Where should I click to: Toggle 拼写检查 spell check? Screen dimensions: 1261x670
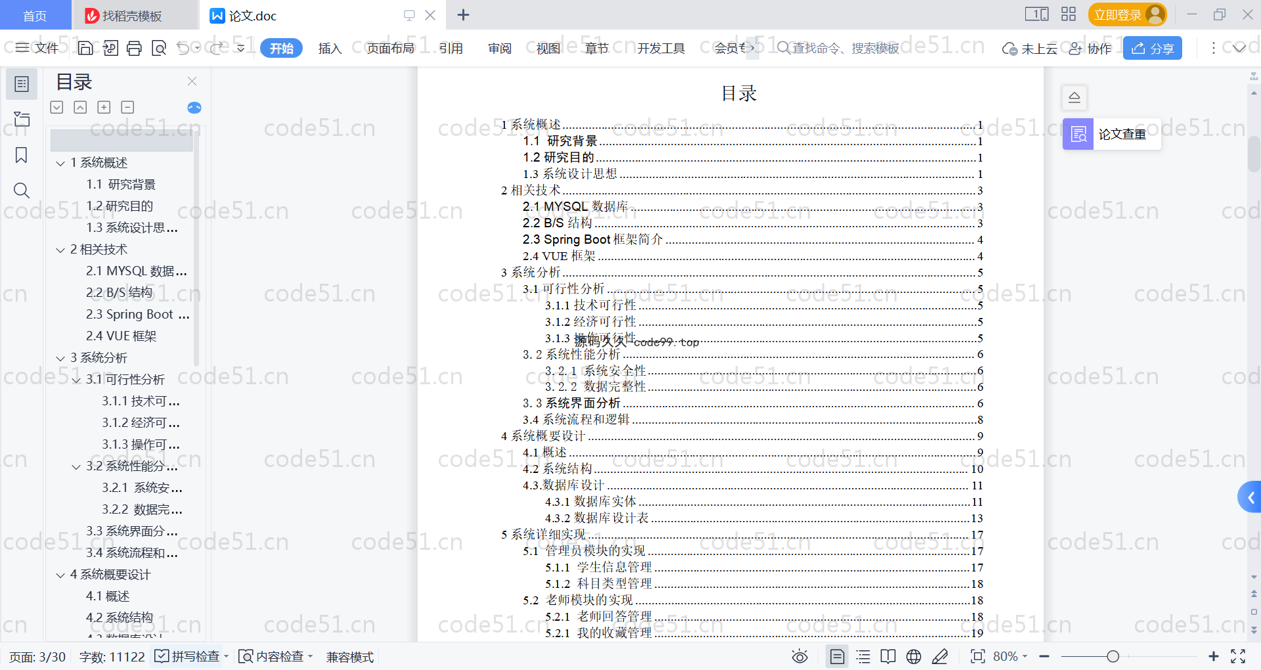pyautogui.click(x=191, y=656)
